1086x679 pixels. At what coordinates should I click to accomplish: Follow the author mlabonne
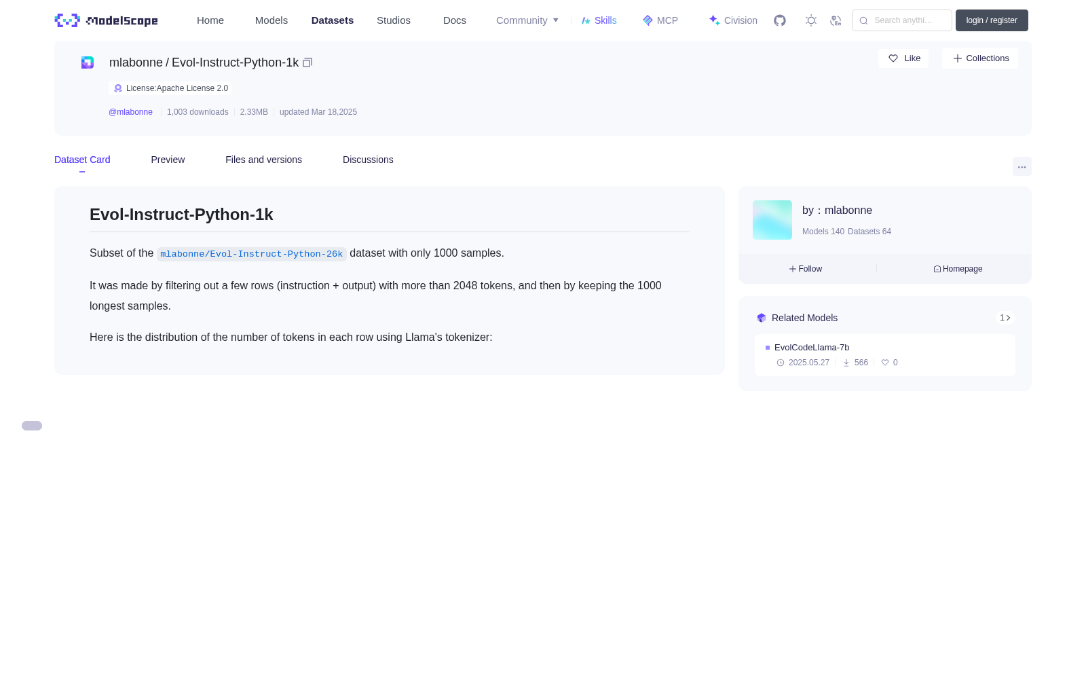click(806, 269)
